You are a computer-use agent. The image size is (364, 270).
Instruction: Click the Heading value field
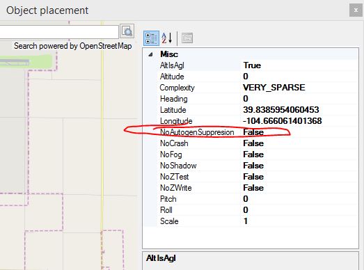coord(299,99)
